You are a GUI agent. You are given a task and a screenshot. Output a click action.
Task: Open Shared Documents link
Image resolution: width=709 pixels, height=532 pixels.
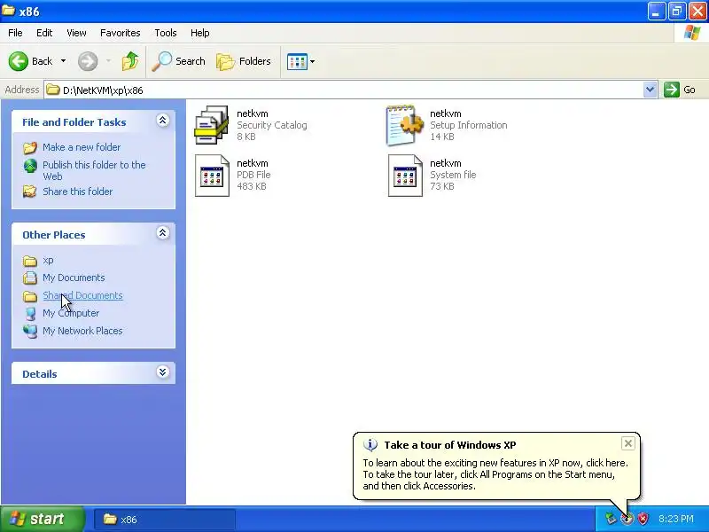click(82, 295)
